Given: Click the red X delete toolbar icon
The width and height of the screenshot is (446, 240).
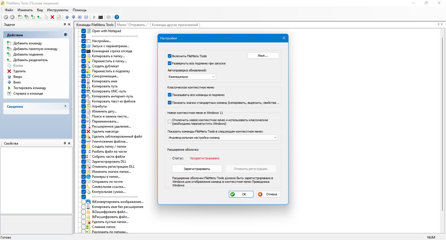Looking at the screenshot, I should 52,17.
